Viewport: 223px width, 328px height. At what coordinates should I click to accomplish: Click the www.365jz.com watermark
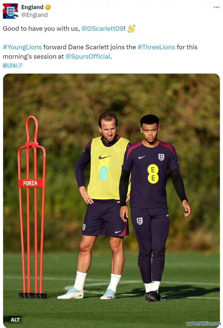(x=203, y=324)
